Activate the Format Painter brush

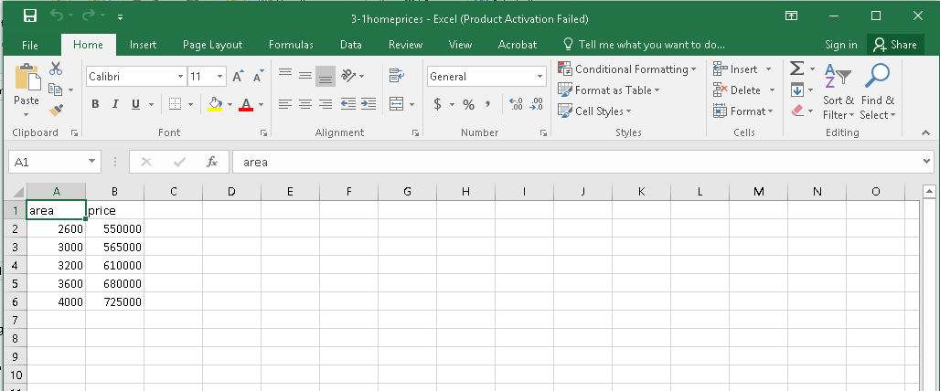[x=56, y=110]
